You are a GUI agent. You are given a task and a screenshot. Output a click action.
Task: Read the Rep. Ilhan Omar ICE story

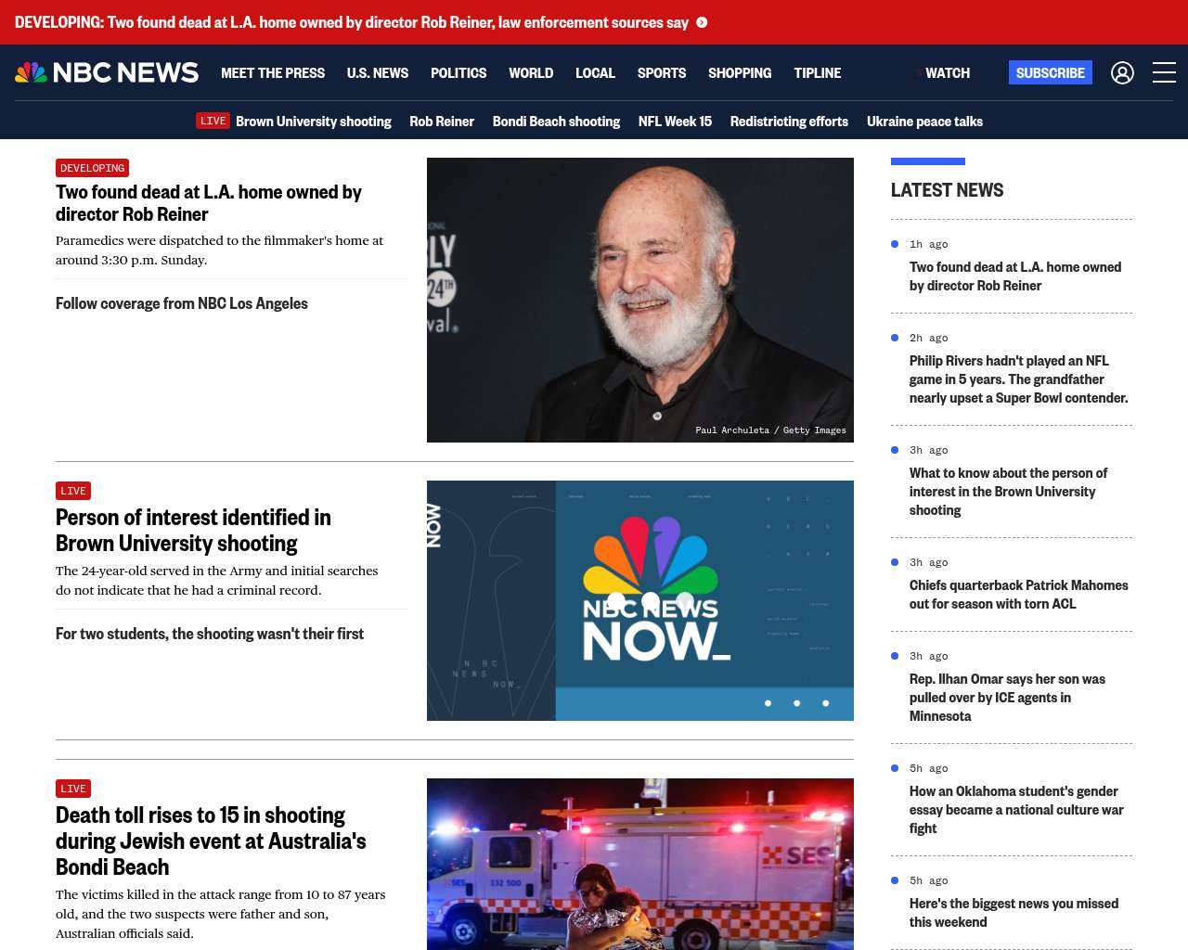[x=1007, y=698]
